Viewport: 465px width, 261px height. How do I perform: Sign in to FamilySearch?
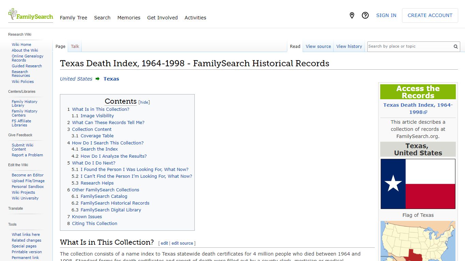point(386,15)
